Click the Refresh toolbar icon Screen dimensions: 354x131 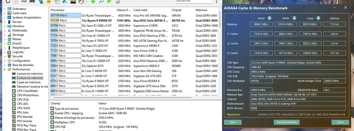(x=8, y=2)
